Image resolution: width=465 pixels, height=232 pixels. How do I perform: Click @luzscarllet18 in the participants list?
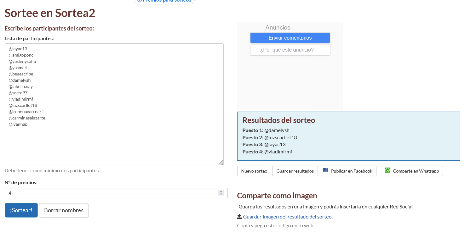(x=23, y=105)
